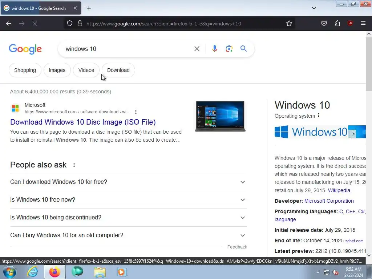This screenshot has height=279, width=372.
Task: Click the Firefox taskbar icon
Action: tap(54, 272)
